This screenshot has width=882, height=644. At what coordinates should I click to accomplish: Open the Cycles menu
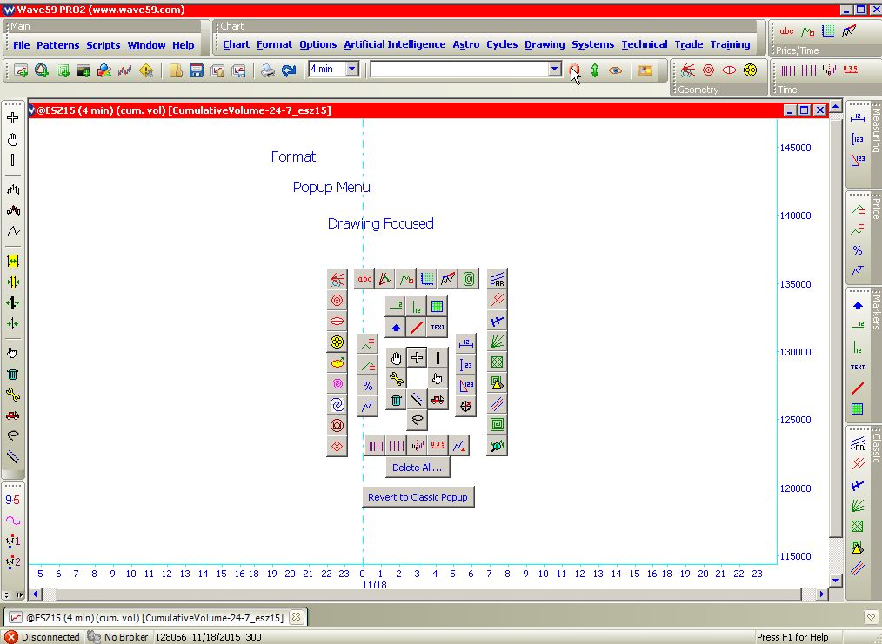(502, 44)
